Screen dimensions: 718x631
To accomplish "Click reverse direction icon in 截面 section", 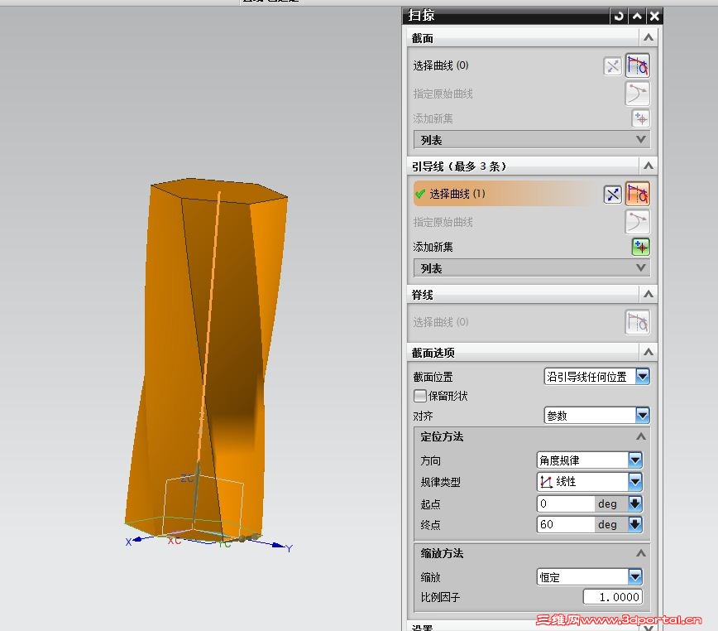I will tap(613, 66).
